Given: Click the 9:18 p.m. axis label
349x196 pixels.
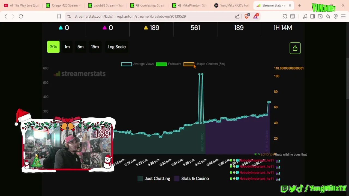Looking at the screenshot, I should pos(130,163).
